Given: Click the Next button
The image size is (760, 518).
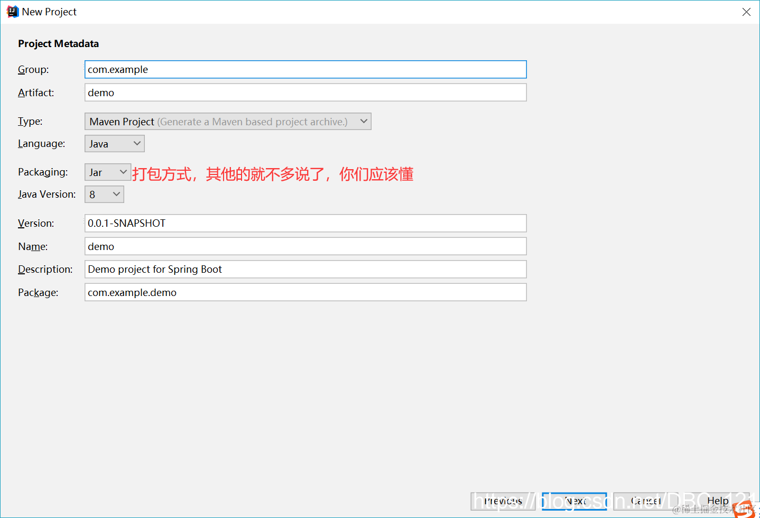Looking at the screenshot, I should coord(574,501).
